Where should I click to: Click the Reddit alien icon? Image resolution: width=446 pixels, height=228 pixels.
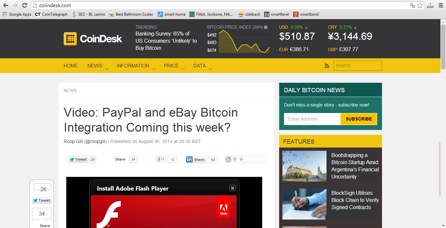(228, 159)
